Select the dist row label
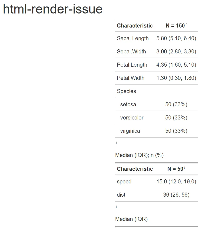The width and height of the screenshot is (206, 236). coord(121,195)
